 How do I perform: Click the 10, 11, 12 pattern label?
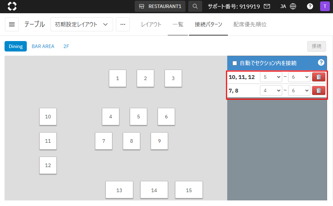242,77
